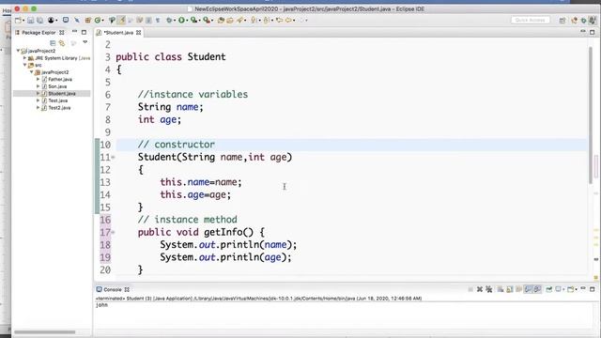Toggle Mark Occurrences highlighter in toolbar
601x338 pixels.
coord(121,20)
